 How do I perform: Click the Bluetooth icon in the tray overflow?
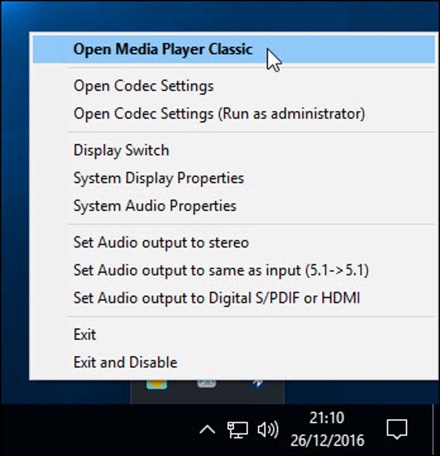tap(259, 384)
